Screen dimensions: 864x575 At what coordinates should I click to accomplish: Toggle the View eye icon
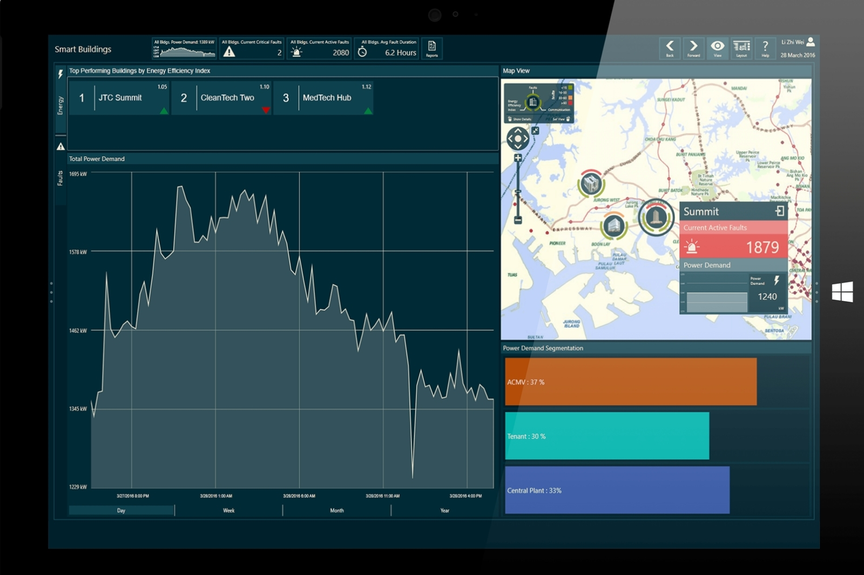717,48
